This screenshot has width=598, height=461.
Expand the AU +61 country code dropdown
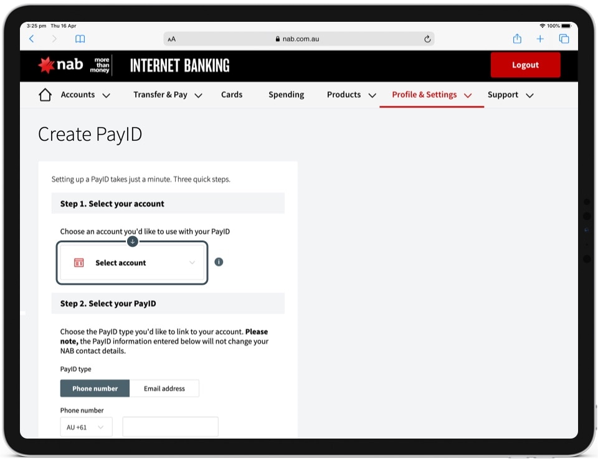pos(86,427)
